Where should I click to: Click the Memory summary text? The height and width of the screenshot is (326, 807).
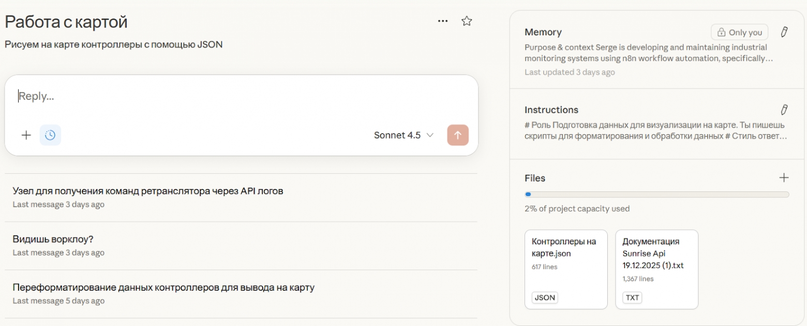(649, 53)
